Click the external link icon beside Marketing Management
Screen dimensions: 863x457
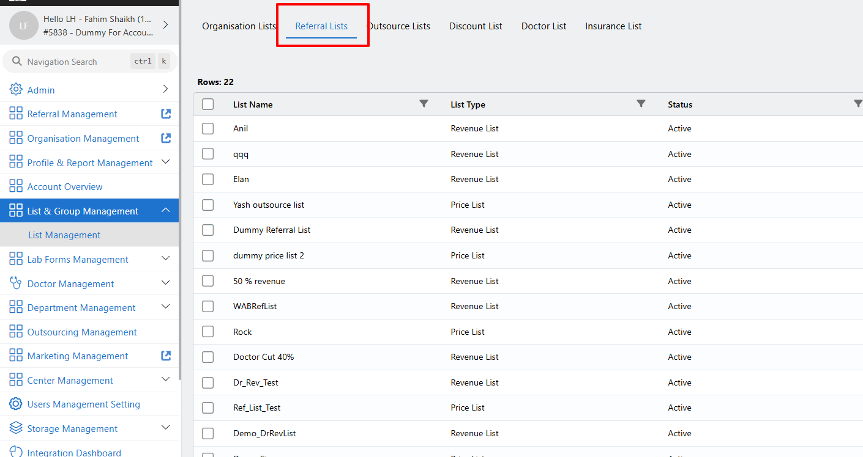pos(166,356)
